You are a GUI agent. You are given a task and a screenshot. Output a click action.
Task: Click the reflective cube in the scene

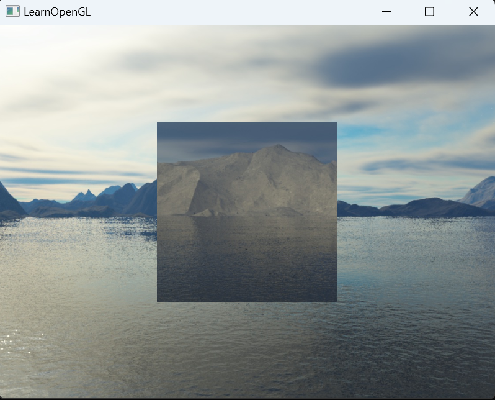pos(247,212)
